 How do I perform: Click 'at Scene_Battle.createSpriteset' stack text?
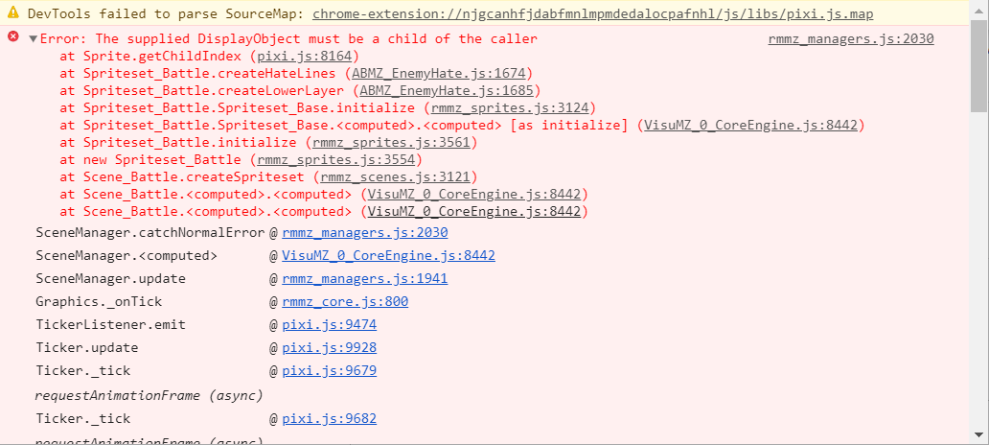(x=182, y=176)
